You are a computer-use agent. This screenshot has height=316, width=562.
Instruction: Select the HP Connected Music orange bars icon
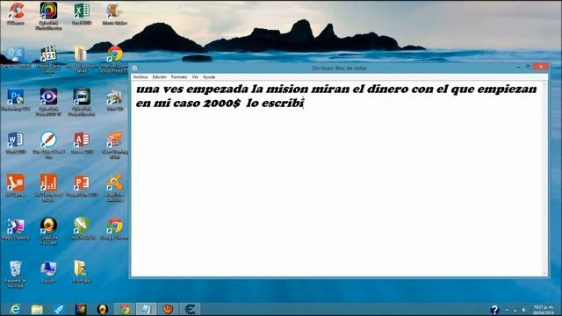pyautogui.click(x=49, y=188)
